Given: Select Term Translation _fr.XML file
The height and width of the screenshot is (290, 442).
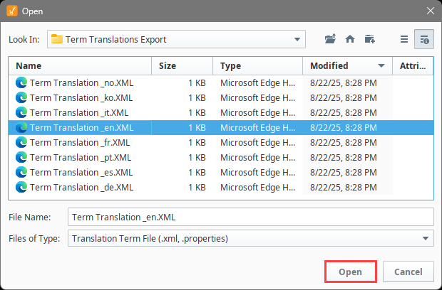Looking at the screenshot, I should 221,142.
